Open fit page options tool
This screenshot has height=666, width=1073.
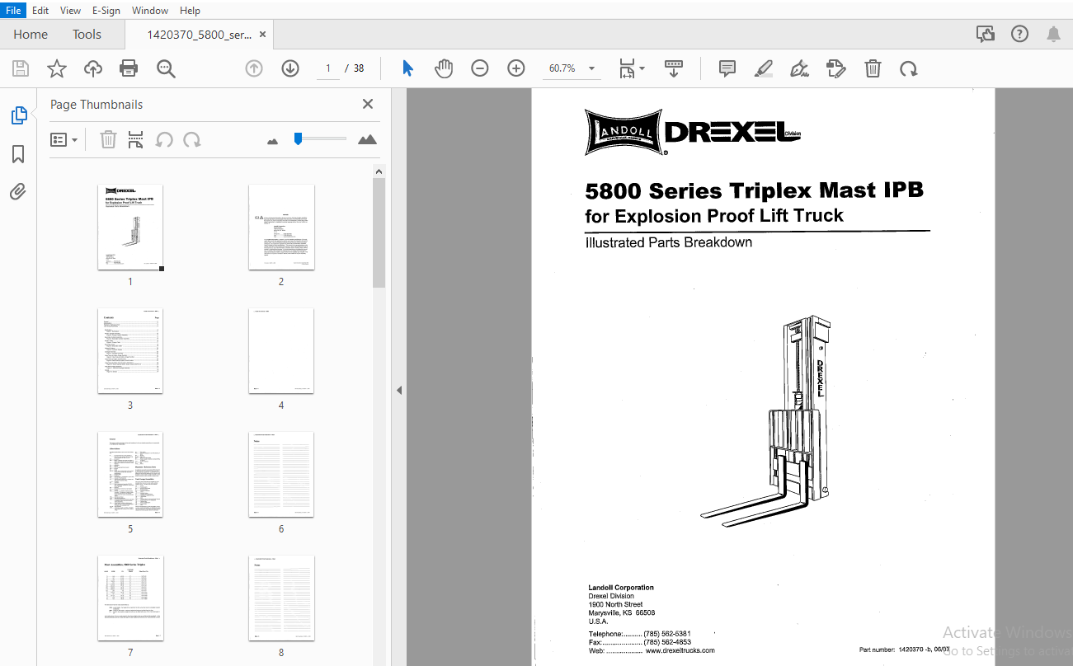coord(628,68)
